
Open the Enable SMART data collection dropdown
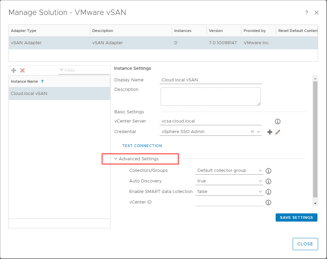coord(260,192)
